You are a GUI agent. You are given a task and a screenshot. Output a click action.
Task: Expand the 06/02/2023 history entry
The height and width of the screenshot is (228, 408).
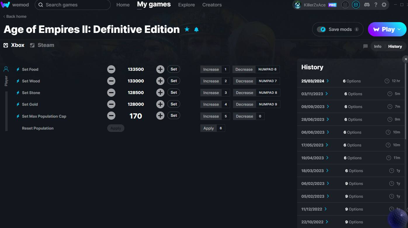(328, 183)
